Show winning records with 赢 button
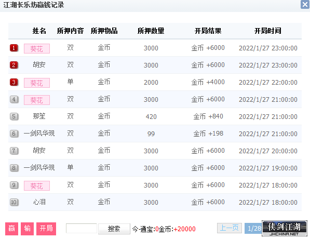 11,229
